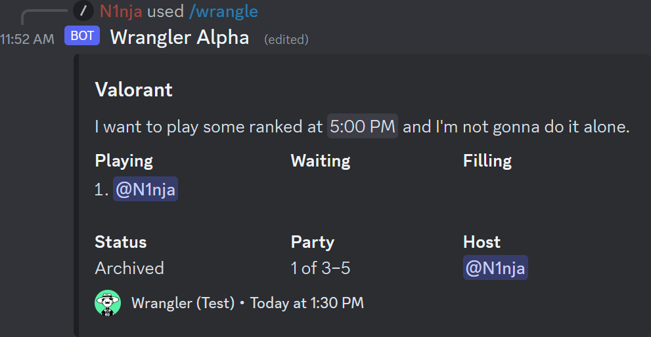Screen dimensions: 651x337
Task: Open the Wrangler Alpha bot profile
Action: pos(179,37)
